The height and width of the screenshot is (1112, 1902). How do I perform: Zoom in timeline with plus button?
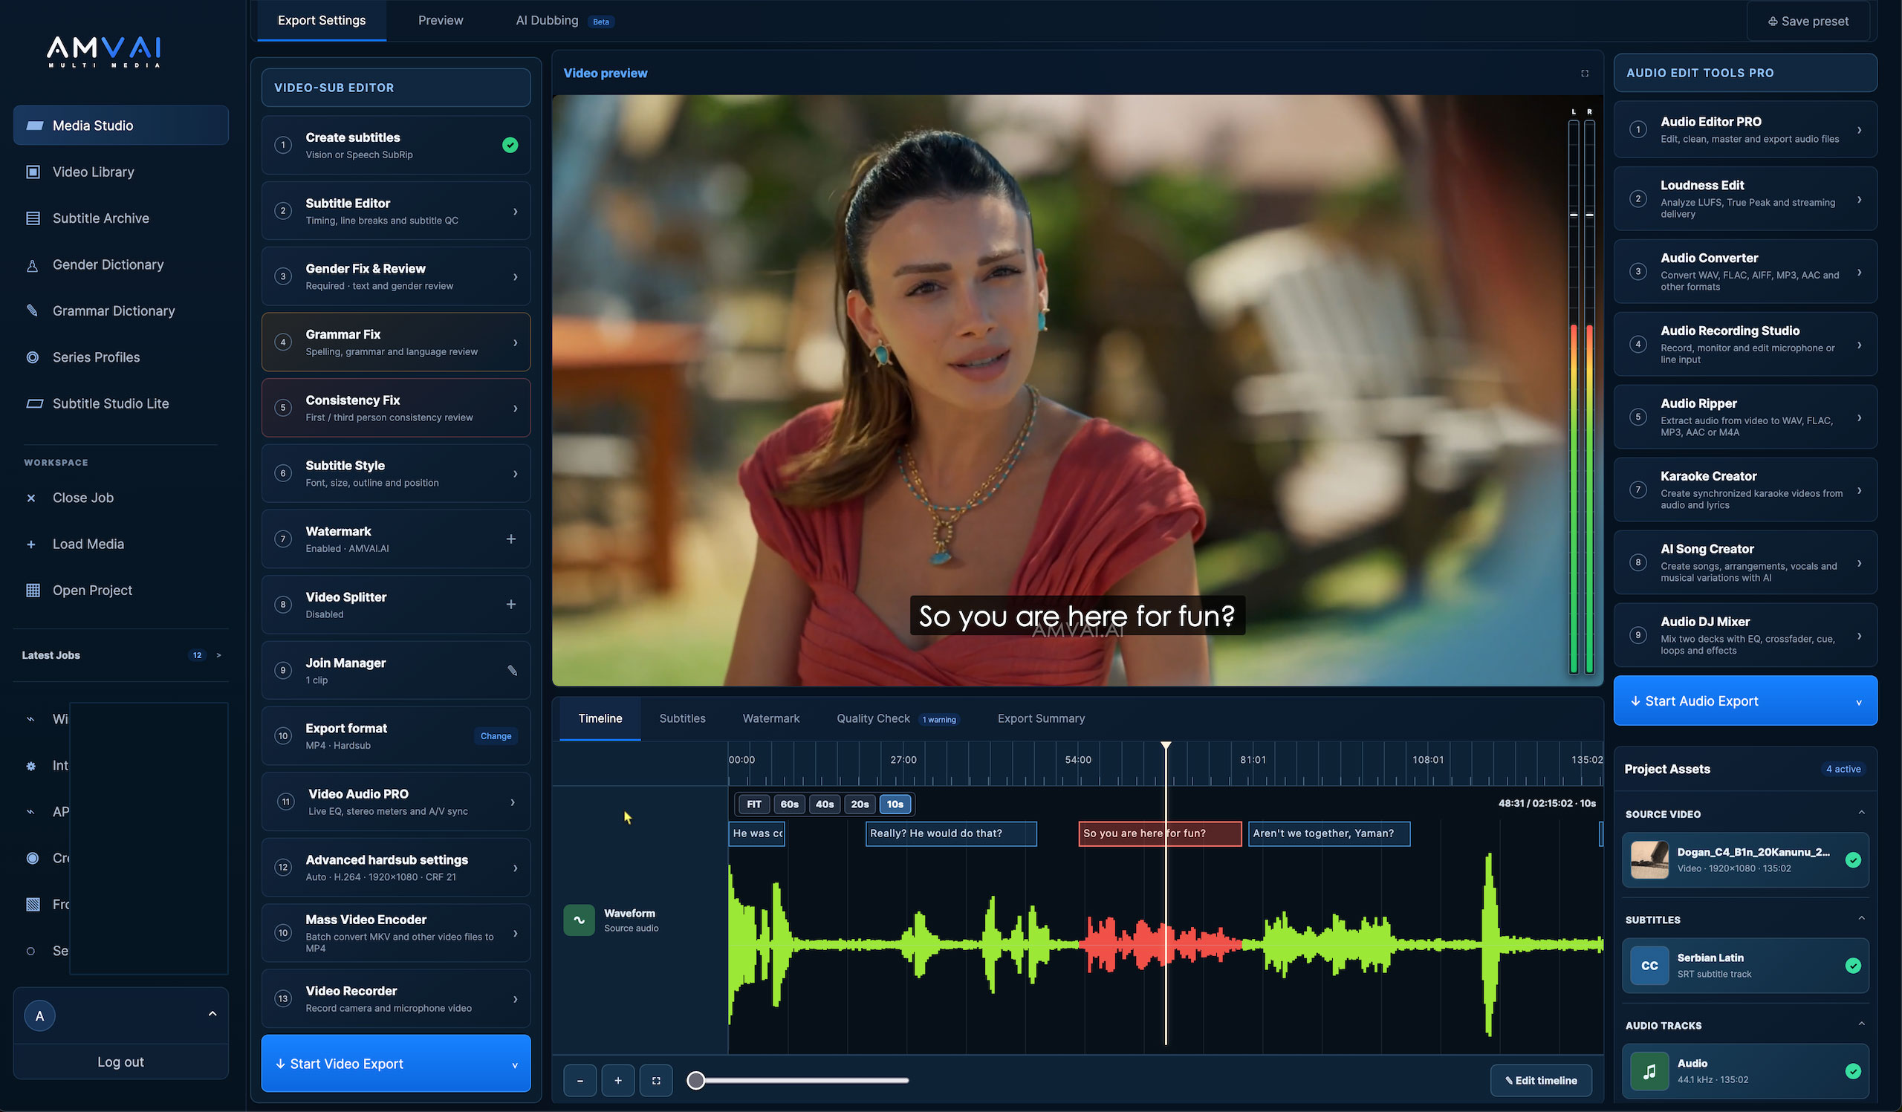point(617,1080)
